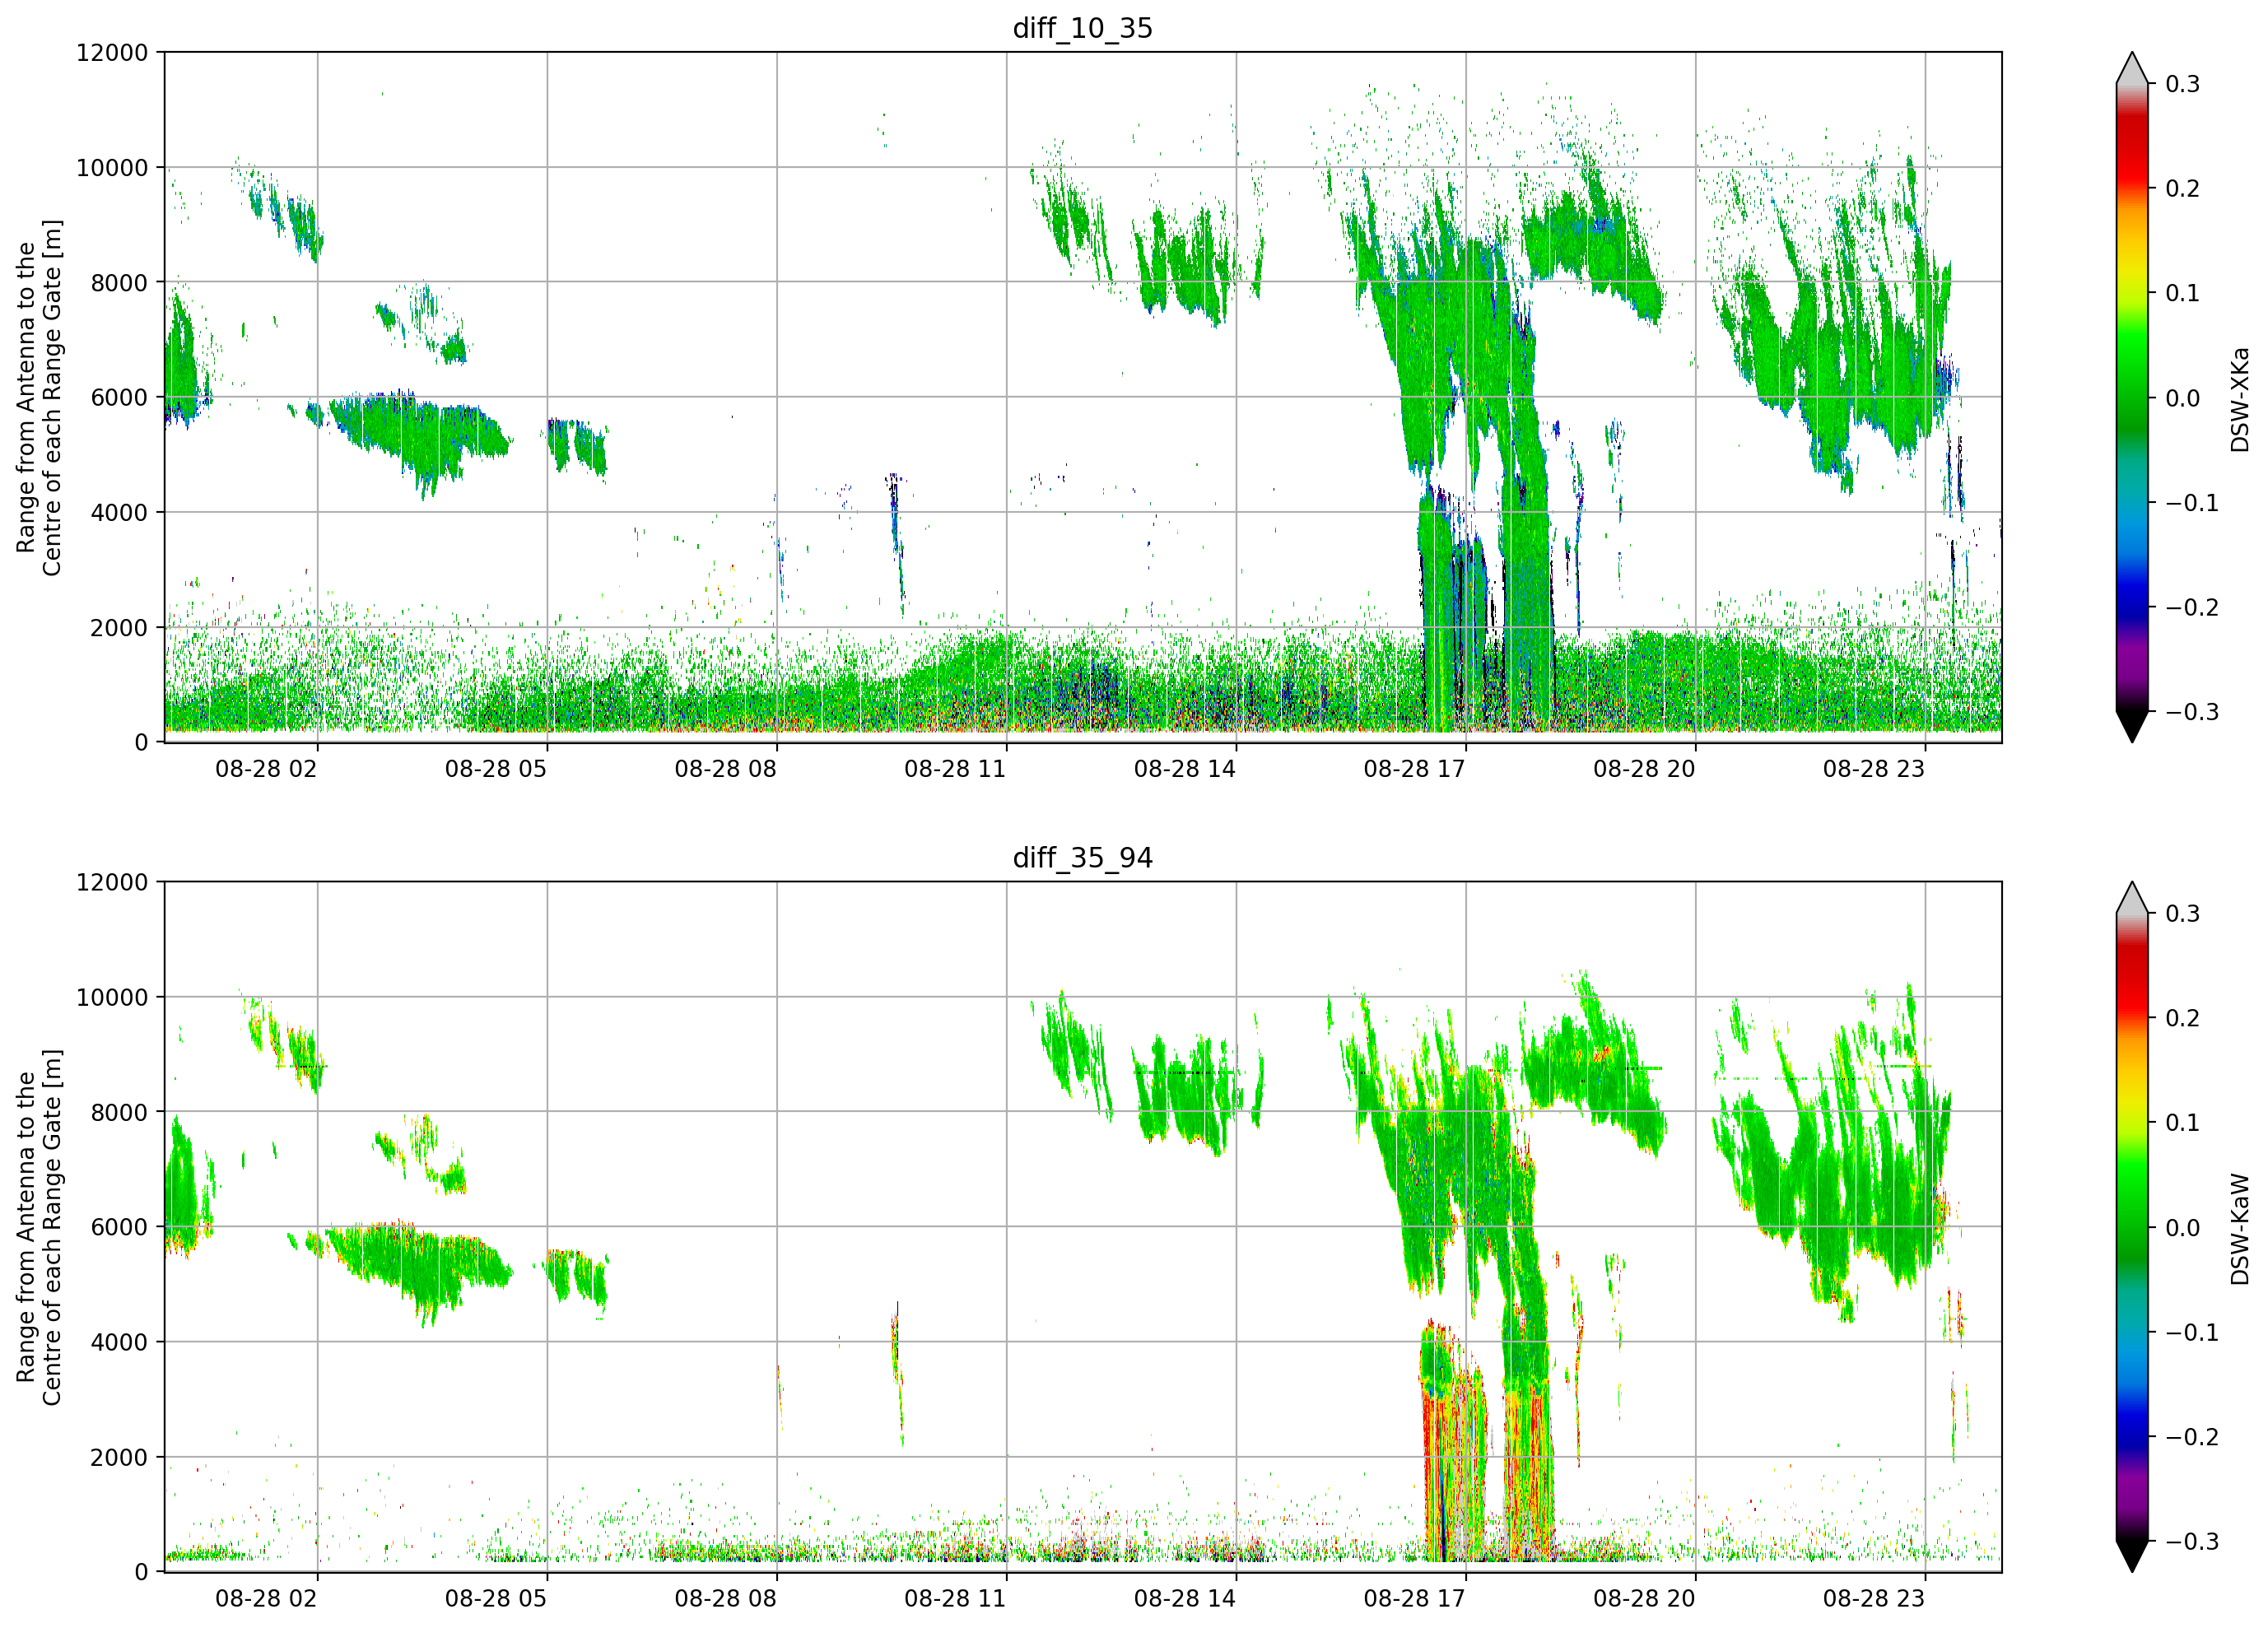Click '08-28 08' time label under diff_35_94

pos(726,1598)
